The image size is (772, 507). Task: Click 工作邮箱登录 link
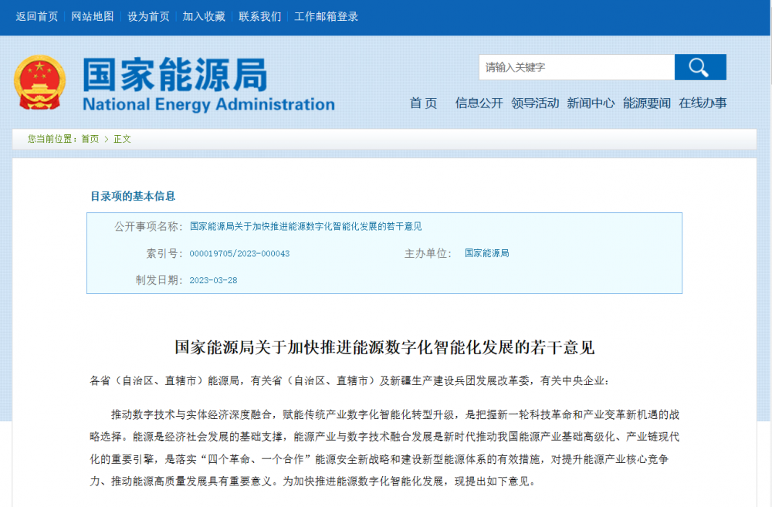[x=326, y=16]
